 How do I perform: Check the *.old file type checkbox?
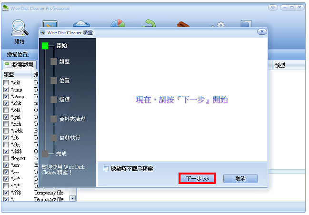(x=6, y=110)
